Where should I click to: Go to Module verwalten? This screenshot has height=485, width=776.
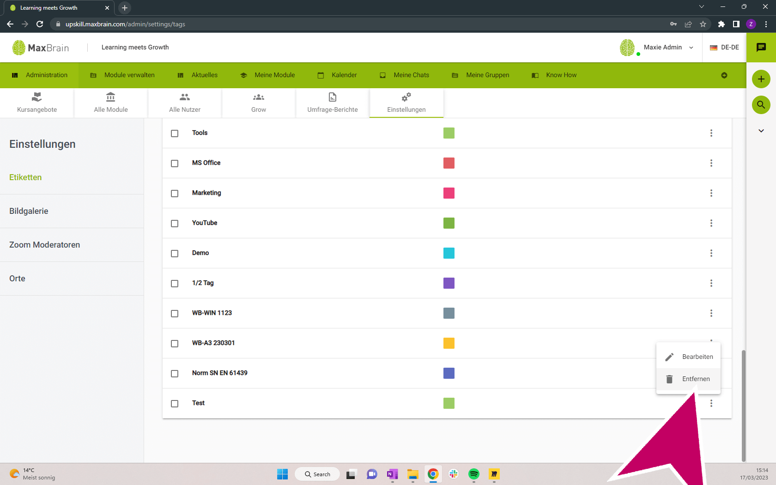point(122,75)
